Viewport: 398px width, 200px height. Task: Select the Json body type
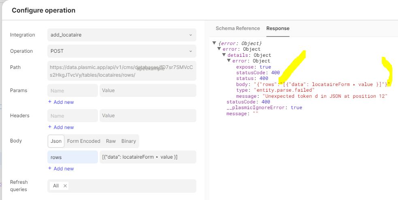click(x=56, y=141)
